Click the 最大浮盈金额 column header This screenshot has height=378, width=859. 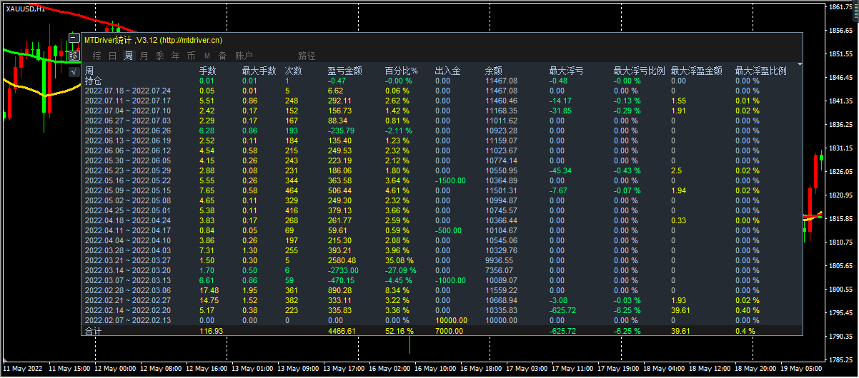[x=696, y=71]
